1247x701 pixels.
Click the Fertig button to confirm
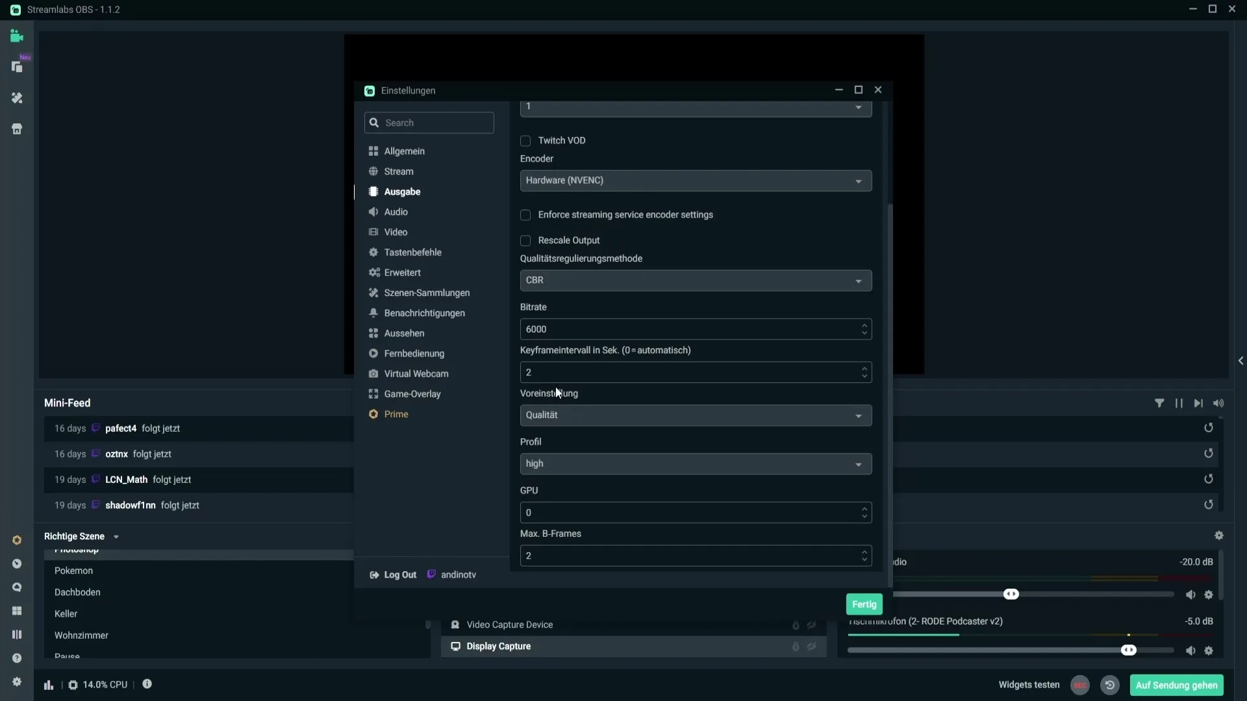pos(864,604)
